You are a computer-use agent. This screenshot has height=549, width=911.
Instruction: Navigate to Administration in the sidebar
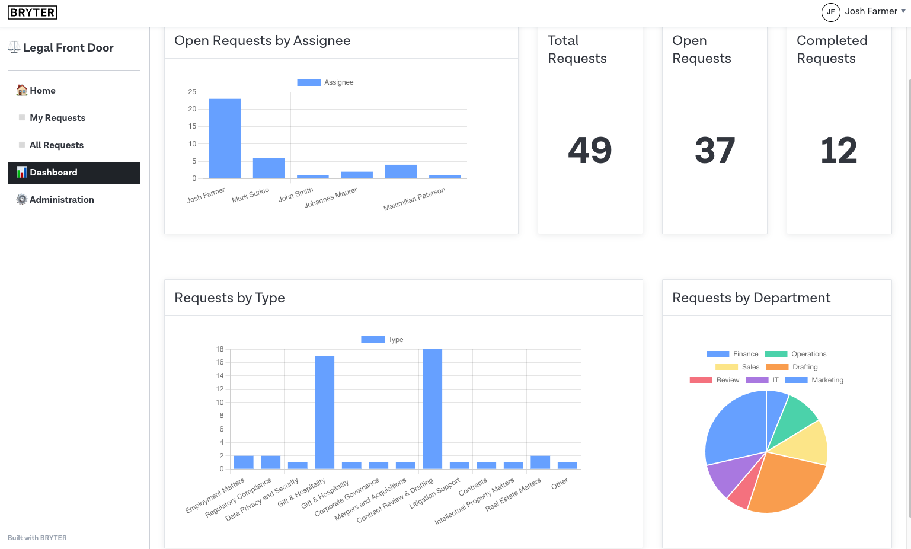[x=62, y=199]
